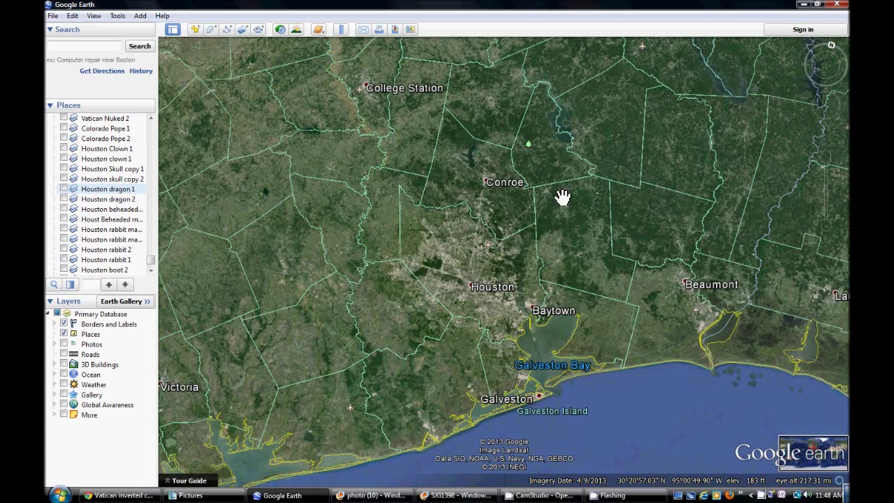Screen dimensions: 894x503
Task: Expand the More layer node
Action: click(54, 415)
